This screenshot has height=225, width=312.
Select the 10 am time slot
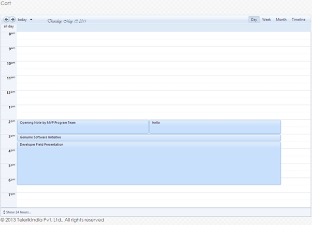(155, 68)
